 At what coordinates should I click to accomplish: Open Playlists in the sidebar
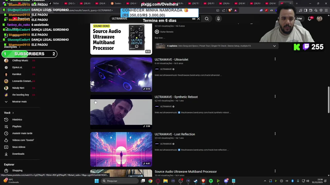pos(17,126)
